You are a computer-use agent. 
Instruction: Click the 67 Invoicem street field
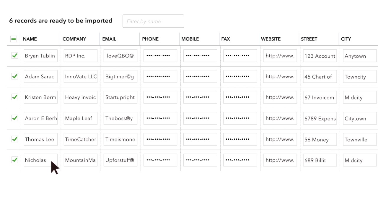[x=320, y=97]
